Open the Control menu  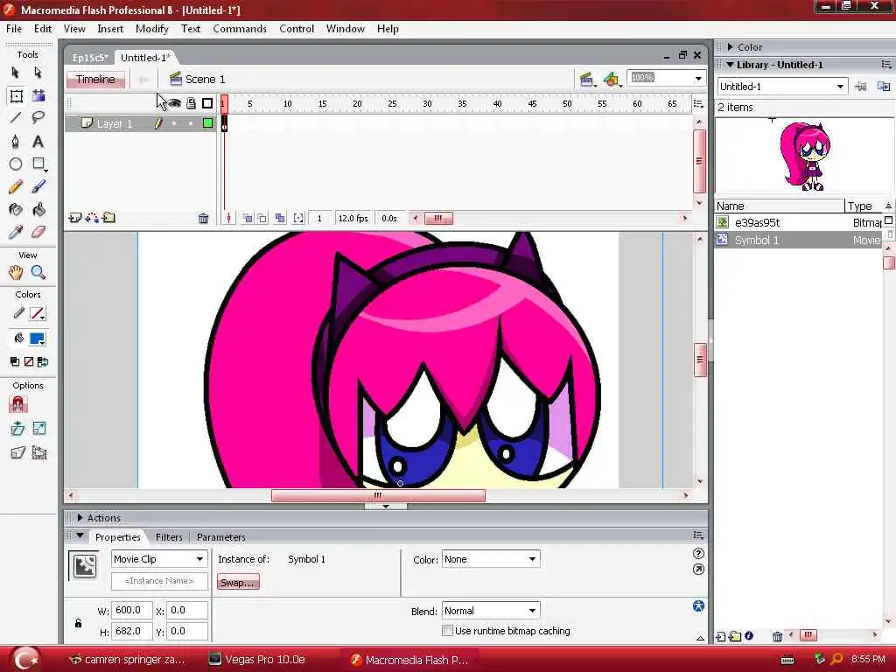coord(297,29)
